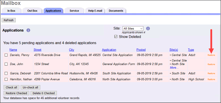Click the name Garcia, Deborah
The image size is (221, 103).
[21, 73]
